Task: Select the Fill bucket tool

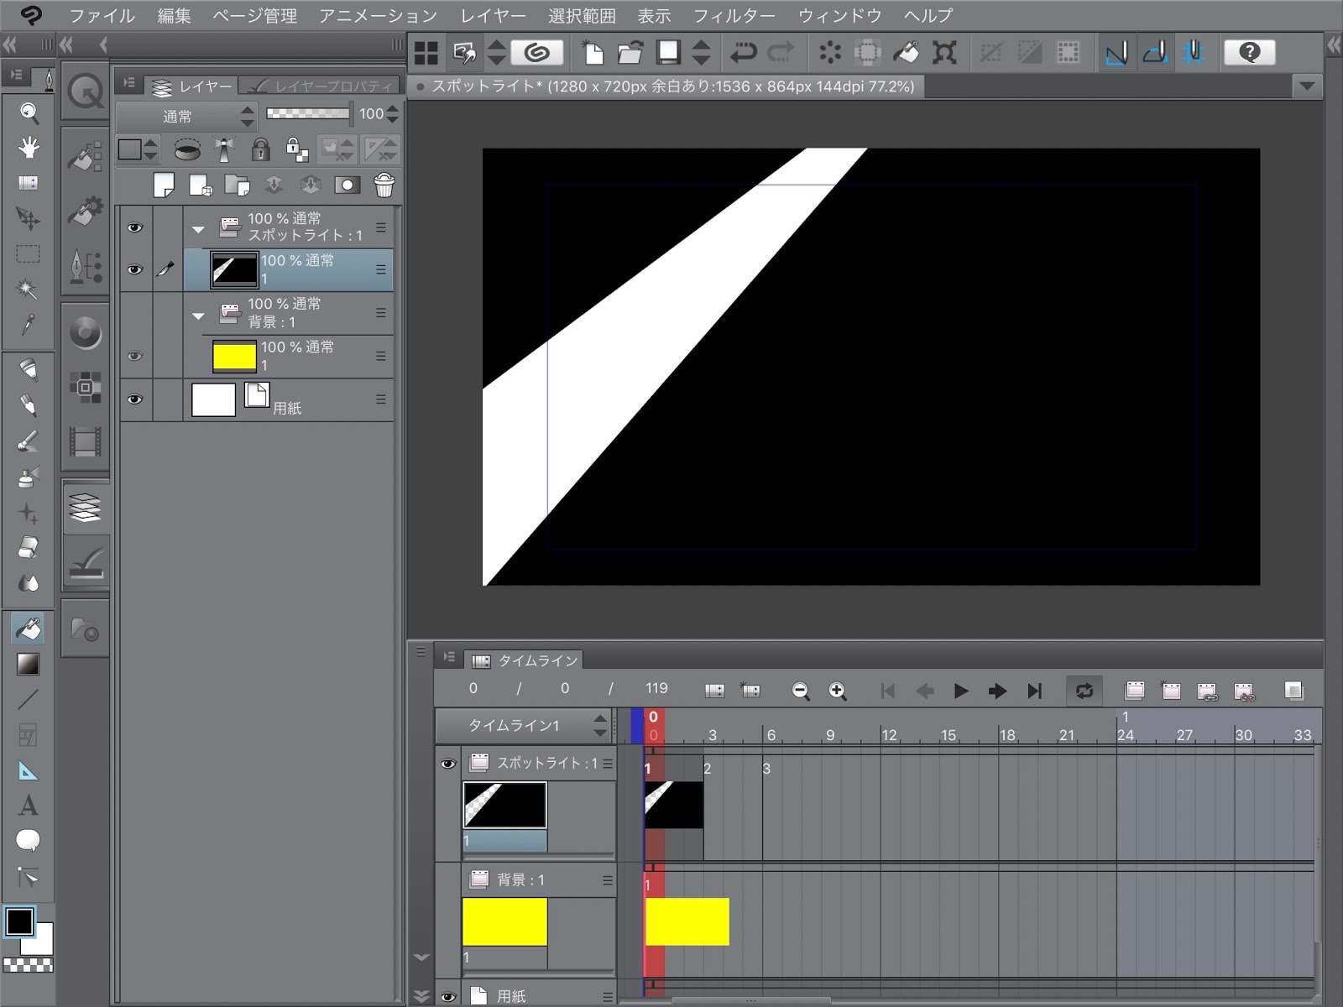Action: pos(29,629)
